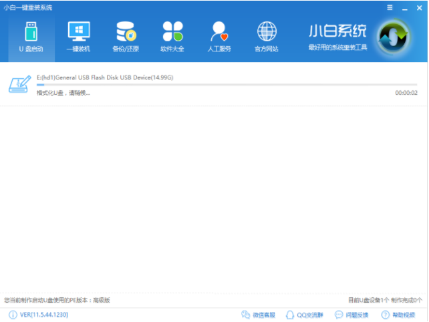Open QQ交流群 link

tap(310, 315)
